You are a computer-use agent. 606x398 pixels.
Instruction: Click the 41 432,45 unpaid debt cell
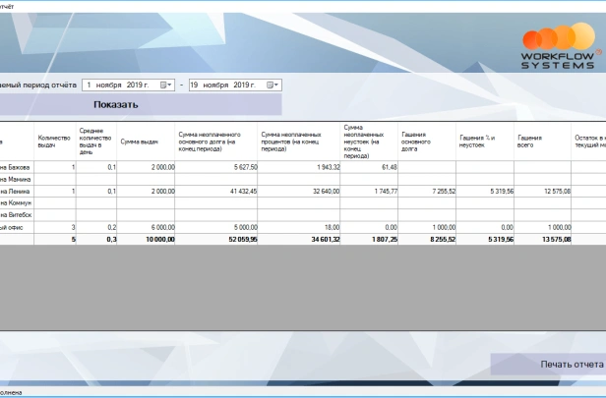coord(216,191)
